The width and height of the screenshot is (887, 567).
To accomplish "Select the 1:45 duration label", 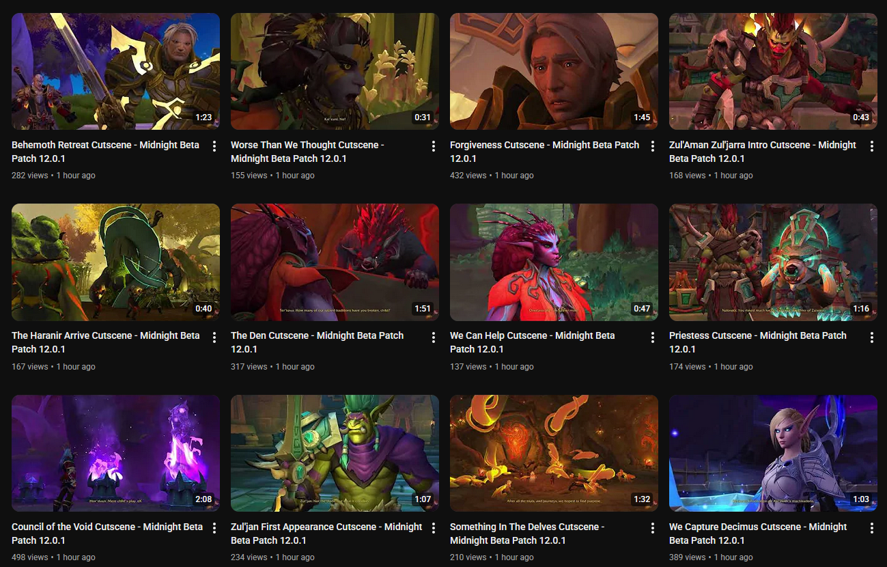I will point(642,117).
